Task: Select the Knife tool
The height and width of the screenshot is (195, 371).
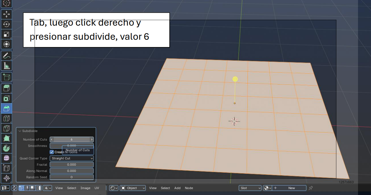Action: pyautogui.click(x=6, y=128)
